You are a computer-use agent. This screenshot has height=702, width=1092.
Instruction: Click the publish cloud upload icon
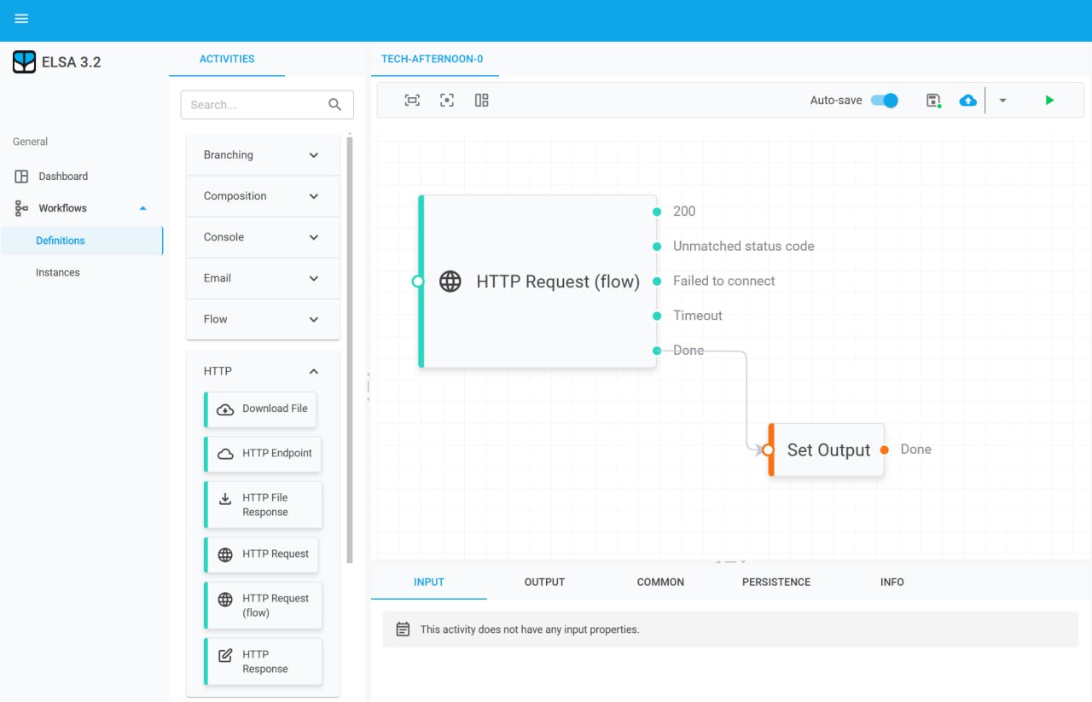(x=967, y=101)
